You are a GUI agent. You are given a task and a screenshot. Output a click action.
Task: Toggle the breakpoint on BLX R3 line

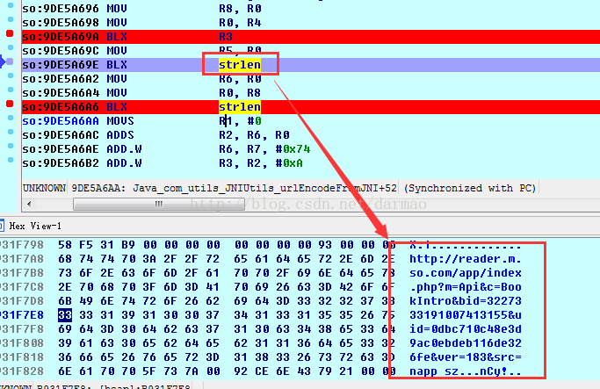point(10,33)
